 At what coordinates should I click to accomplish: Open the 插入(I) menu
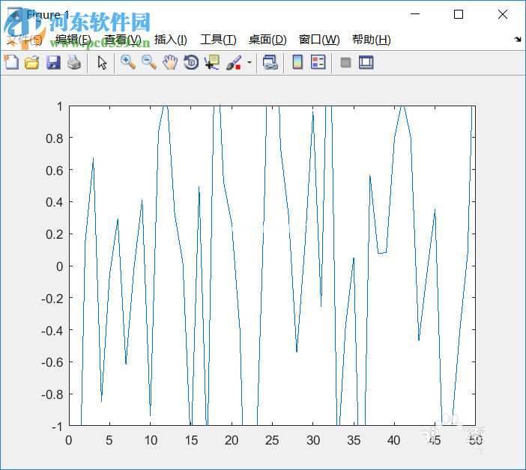click(170, 40)
